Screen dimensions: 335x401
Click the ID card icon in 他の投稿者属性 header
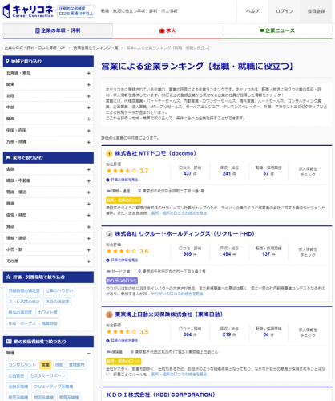9,342
